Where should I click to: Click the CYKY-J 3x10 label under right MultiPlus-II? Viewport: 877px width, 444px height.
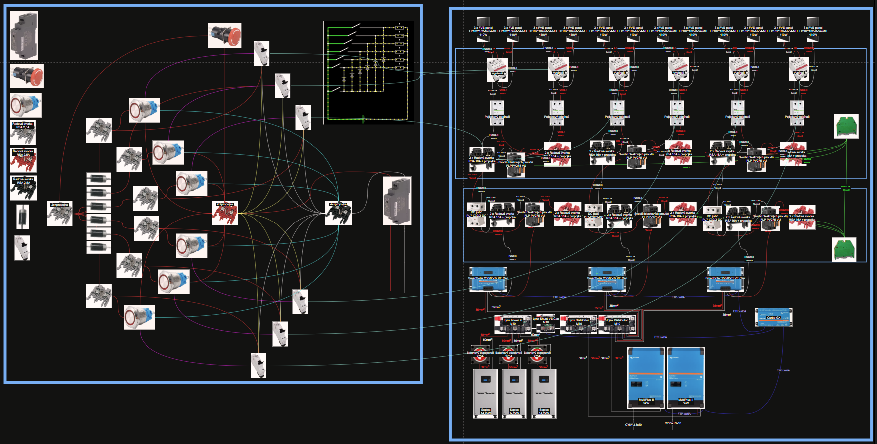pyautogui.click(x=673, y=423)
